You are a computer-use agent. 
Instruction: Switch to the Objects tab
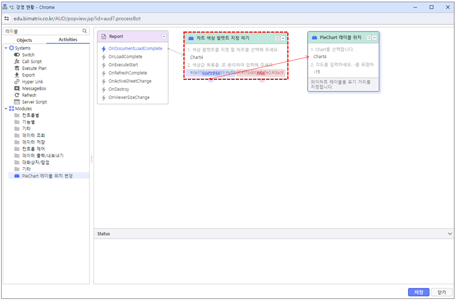coord(24,40)
